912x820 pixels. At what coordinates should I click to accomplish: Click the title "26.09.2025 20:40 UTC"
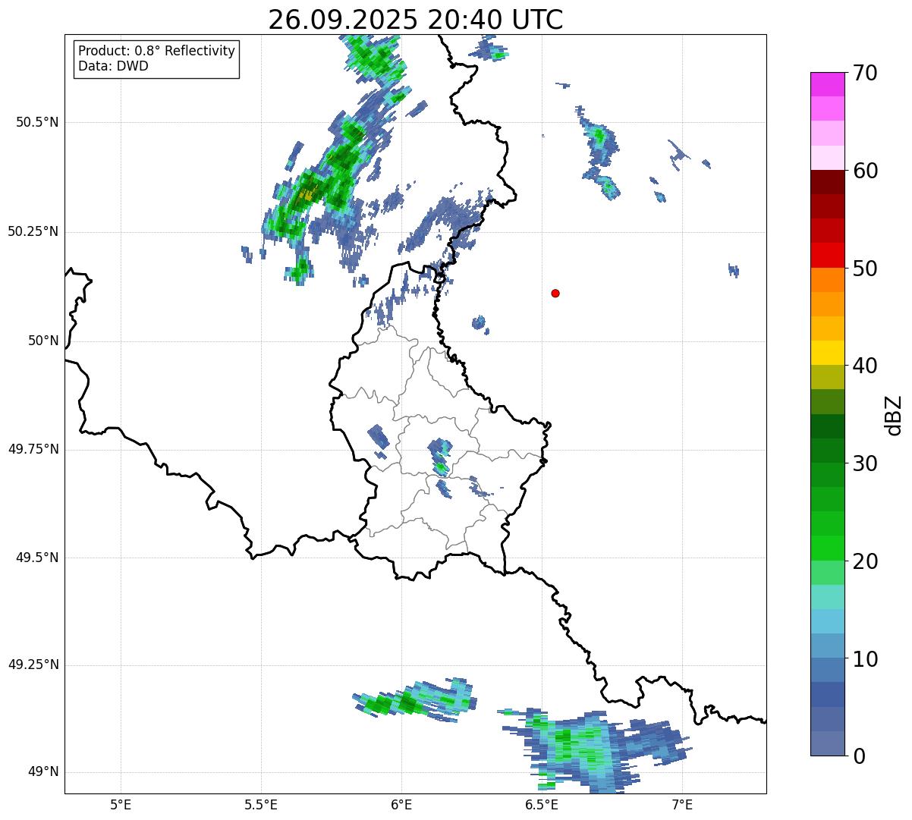point(416,19)
